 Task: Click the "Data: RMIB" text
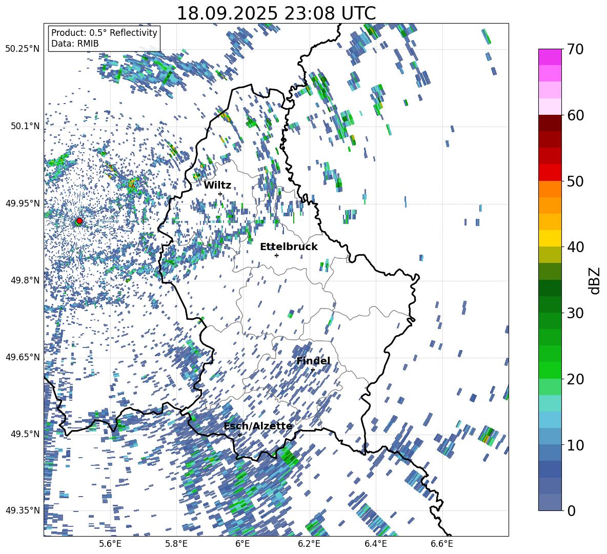coord(75,44)
